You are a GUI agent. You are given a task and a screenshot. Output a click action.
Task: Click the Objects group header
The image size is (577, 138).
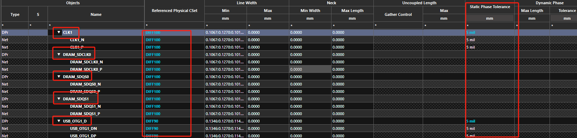click(x=73, y=3)
